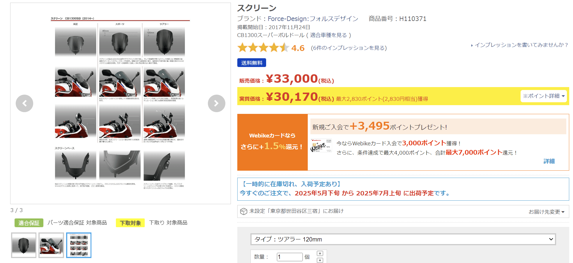The width and height of the screenshot is (573, 263).
Task: Click the 適合保証 green badge
Action: (29, 223)
